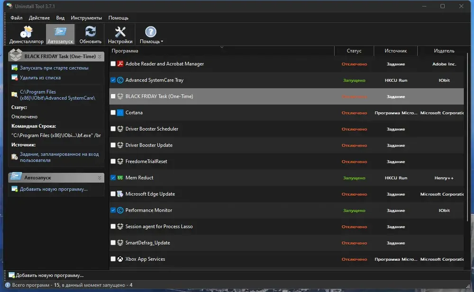Viewport: 474px width, 292px height.
Task: Click Запускать при старте системы link
Action: point(54,68)
